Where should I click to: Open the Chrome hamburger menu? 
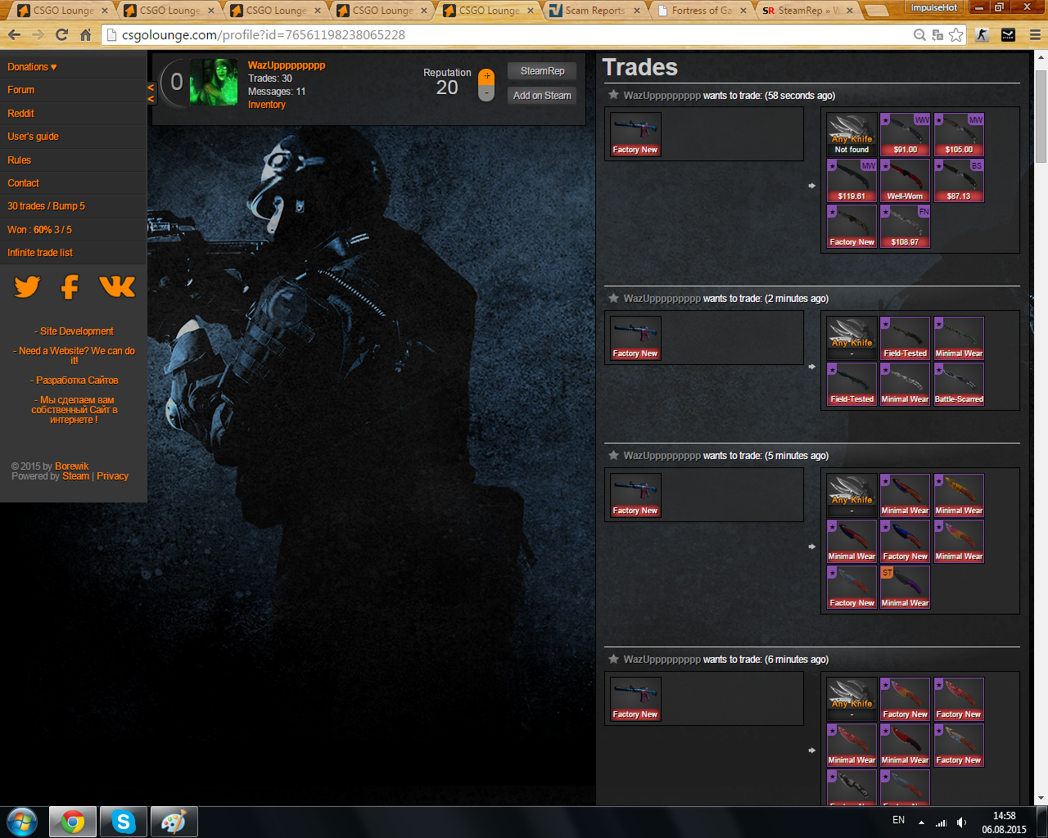point(1035,35)
